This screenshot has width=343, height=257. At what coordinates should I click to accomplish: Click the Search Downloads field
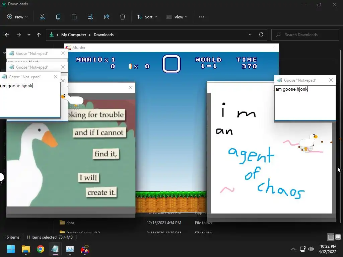tap(305, 35)
